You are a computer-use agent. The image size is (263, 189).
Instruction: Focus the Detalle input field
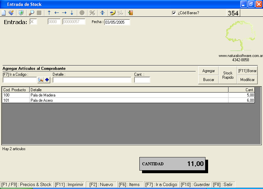click(92, 80)
